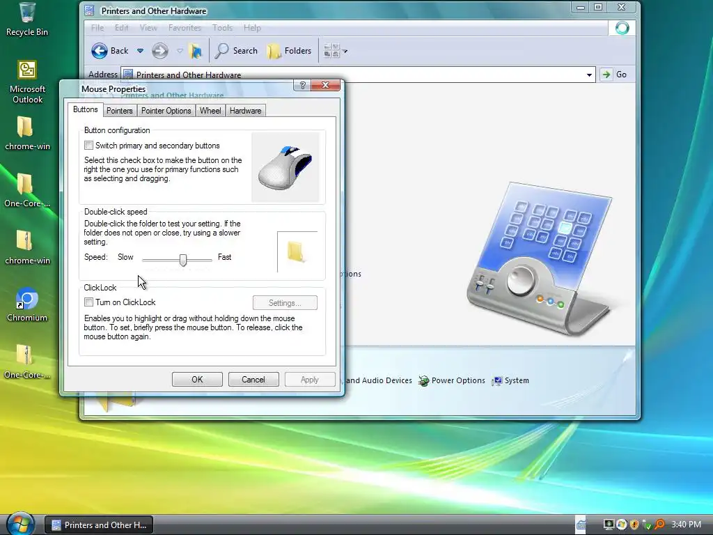Open the Edit menu

click(121, 28)
